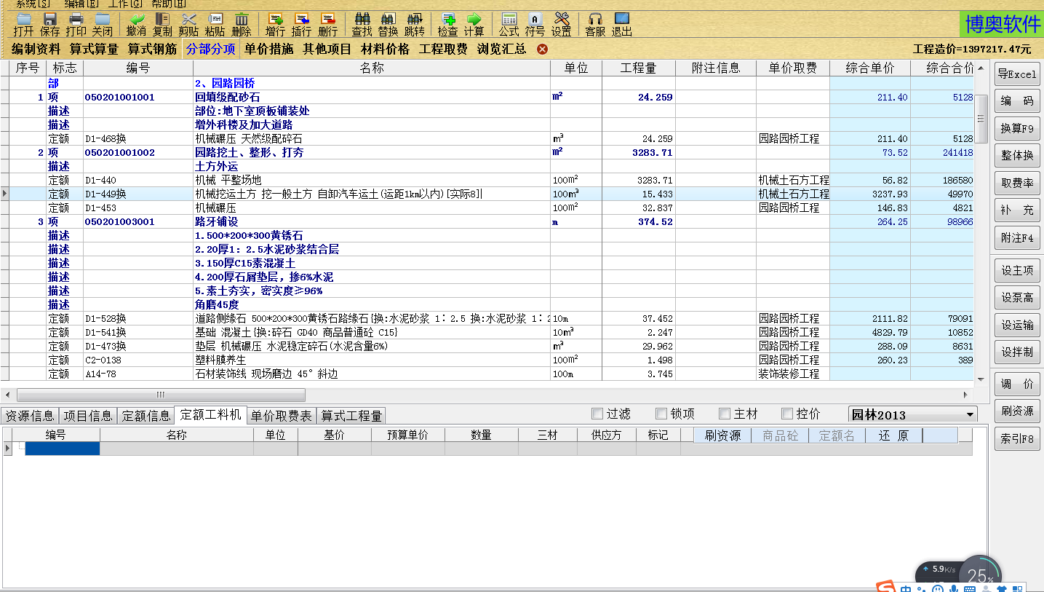Click the 取费率 button
The height and width of the screenshot is (592, 1044).
coord(1017,183)
